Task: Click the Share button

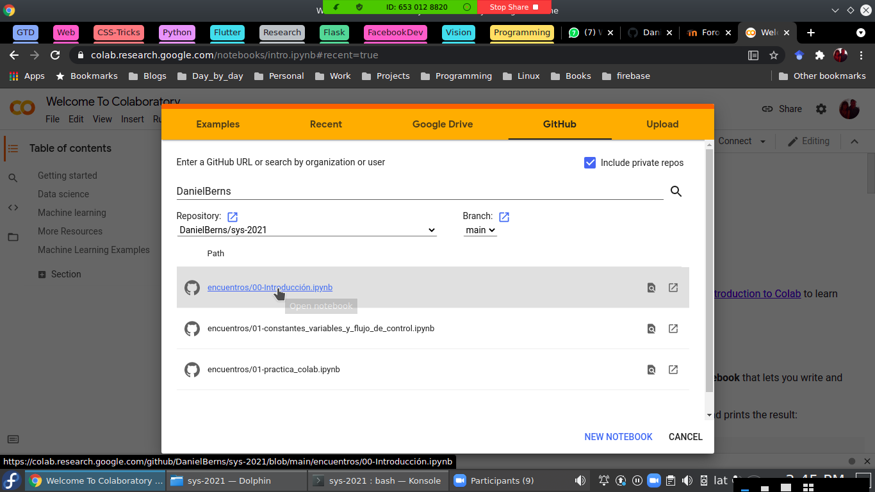Action: pos(781,109)
